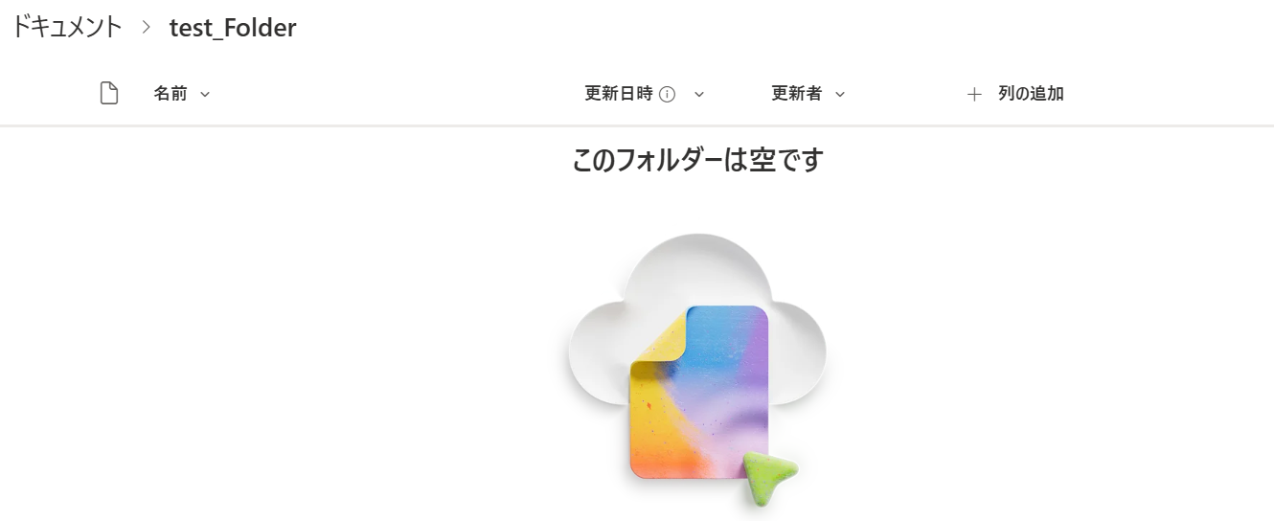Click the file type icon column header

pos(109,94)
